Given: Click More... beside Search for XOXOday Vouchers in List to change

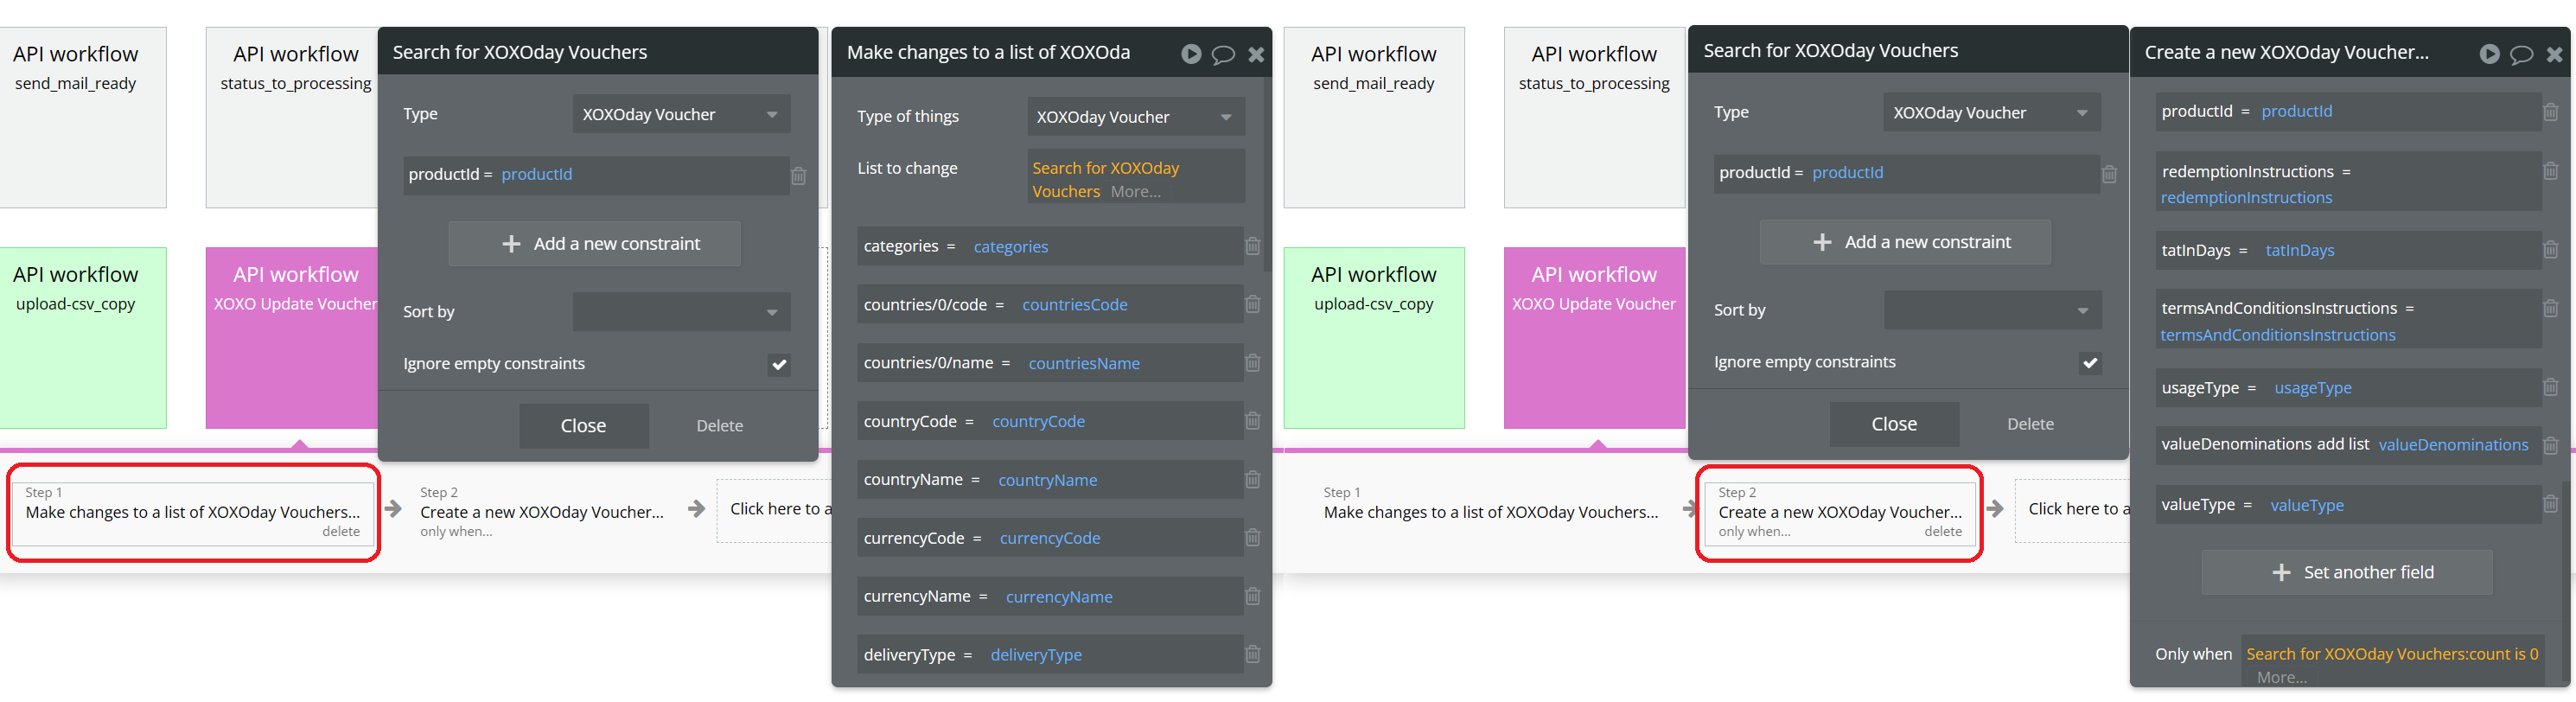Looking at the screenshot, I should pyautogui.click(x=1135, y=191).
